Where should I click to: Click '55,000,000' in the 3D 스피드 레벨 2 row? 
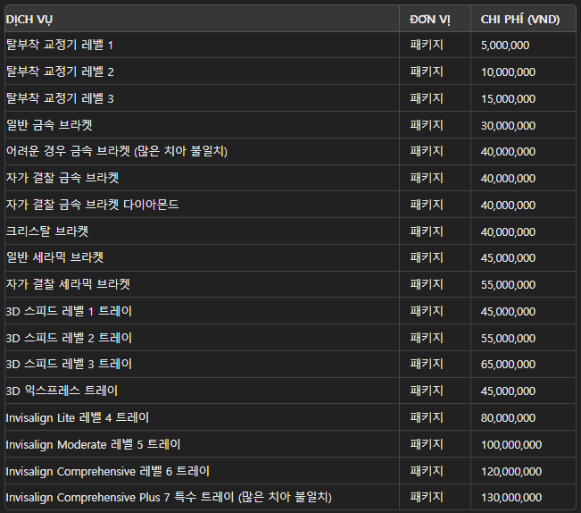point(508,338)
